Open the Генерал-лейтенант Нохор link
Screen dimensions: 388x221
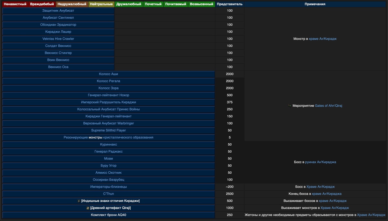tap(108, 95)
